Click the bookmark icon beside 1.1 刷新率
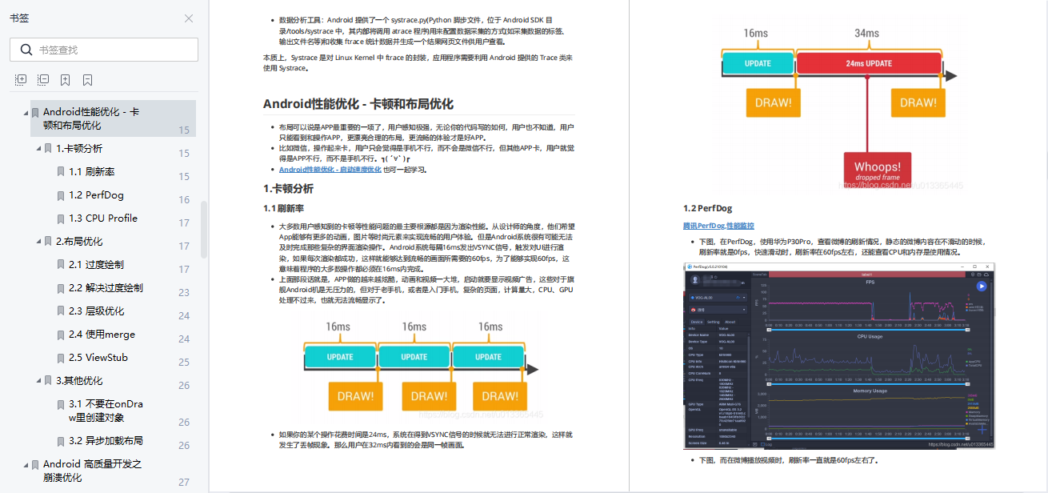 61,172
